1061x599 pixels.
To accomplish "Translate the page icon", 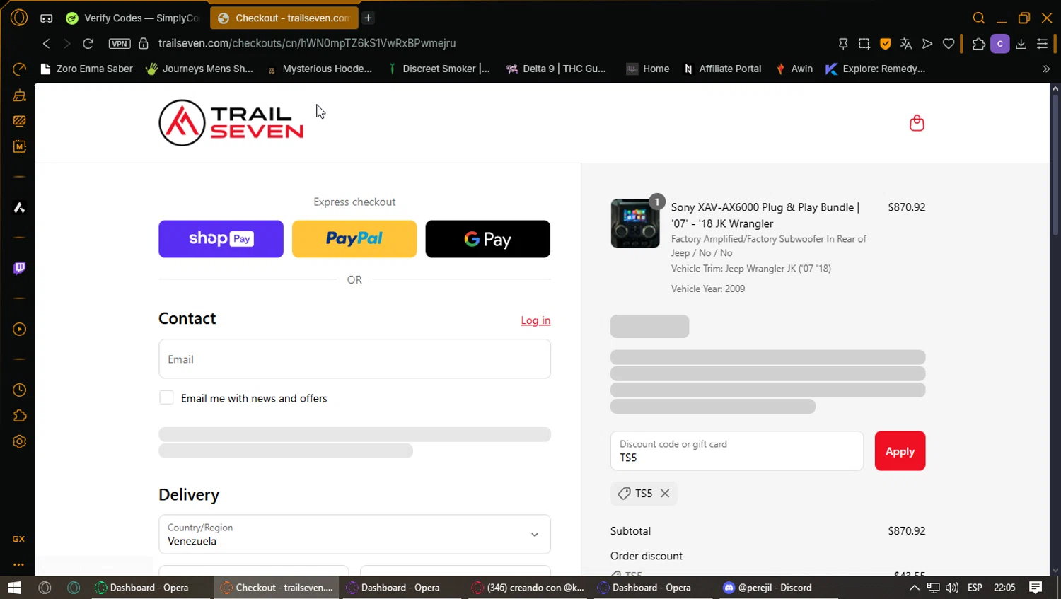I will pos(906,44).
